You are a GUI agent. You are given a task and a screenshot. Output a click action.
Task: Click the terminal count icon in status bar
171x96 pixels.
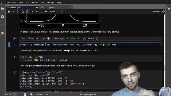[x=25, y=94]
